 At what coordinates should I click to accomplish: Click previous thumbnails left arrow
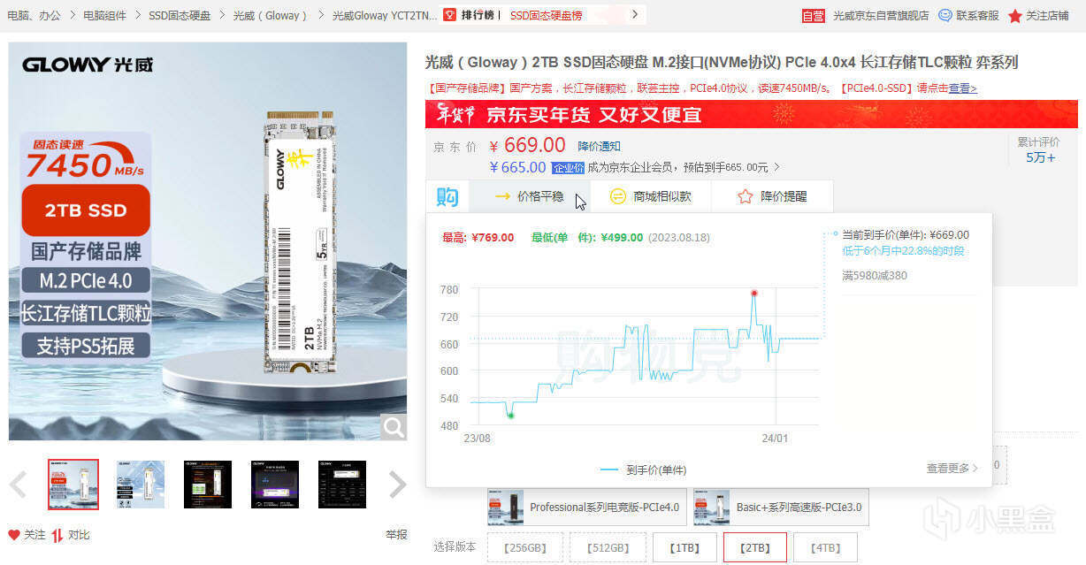tap(18, 485)
